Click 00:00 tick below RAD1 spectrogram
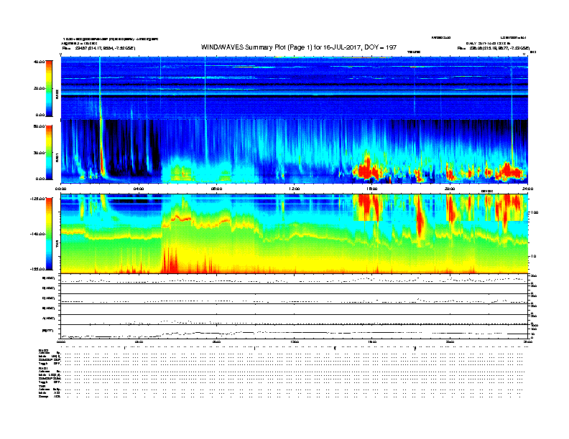 coord(60,189)
